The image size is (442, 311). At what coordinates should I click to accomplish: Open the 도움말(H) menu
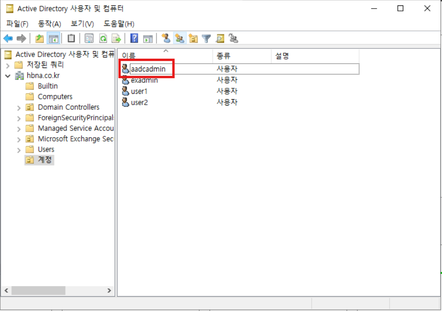119,24
